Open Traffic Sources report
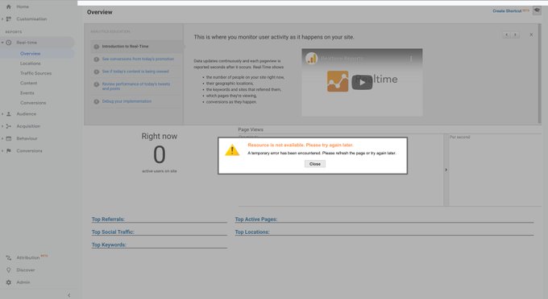The width and height of the screenshot is (548, 299). [35, 73]
